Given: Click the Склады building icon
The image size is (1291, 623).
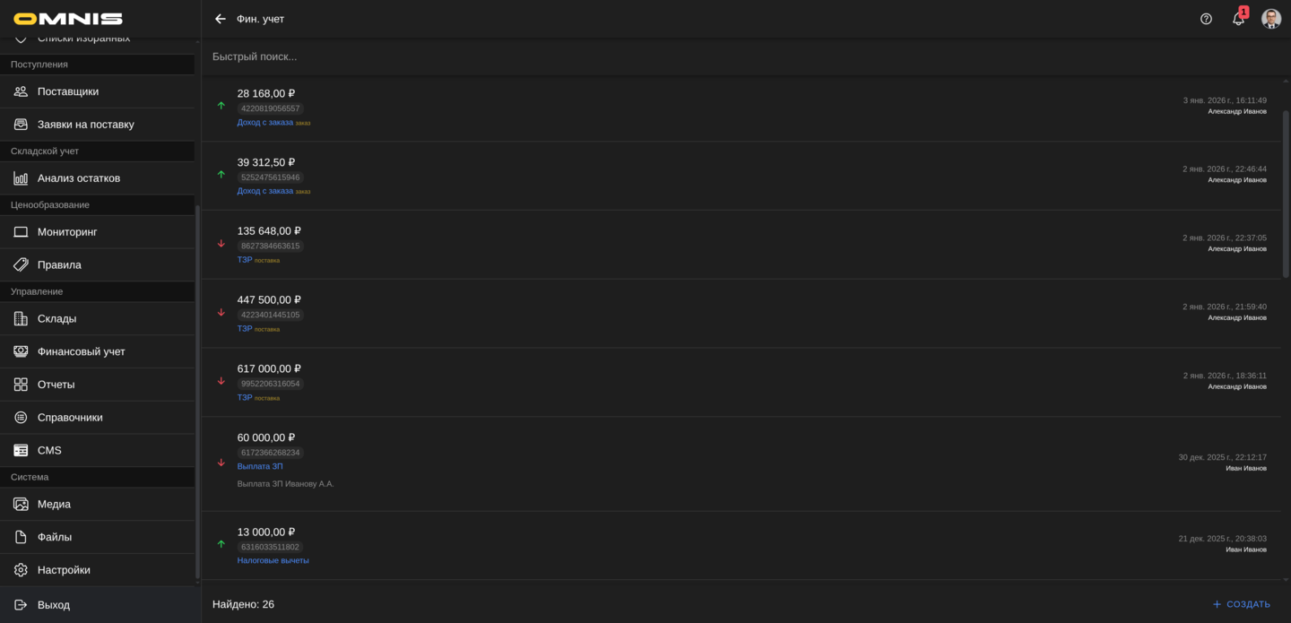Looking at the screenshot, I should pos(21,319).
